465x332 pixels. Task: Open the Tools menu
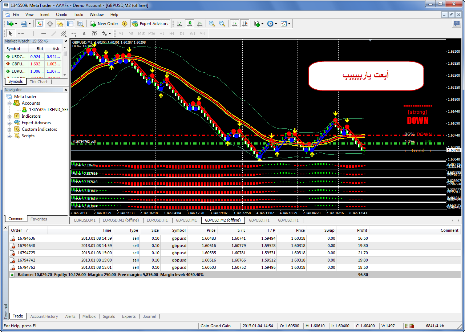(78, 15)
